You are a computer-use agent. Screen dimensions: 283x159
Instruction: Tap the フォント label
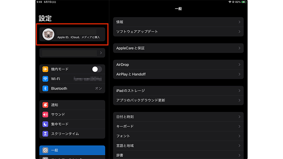coord(123,136)
